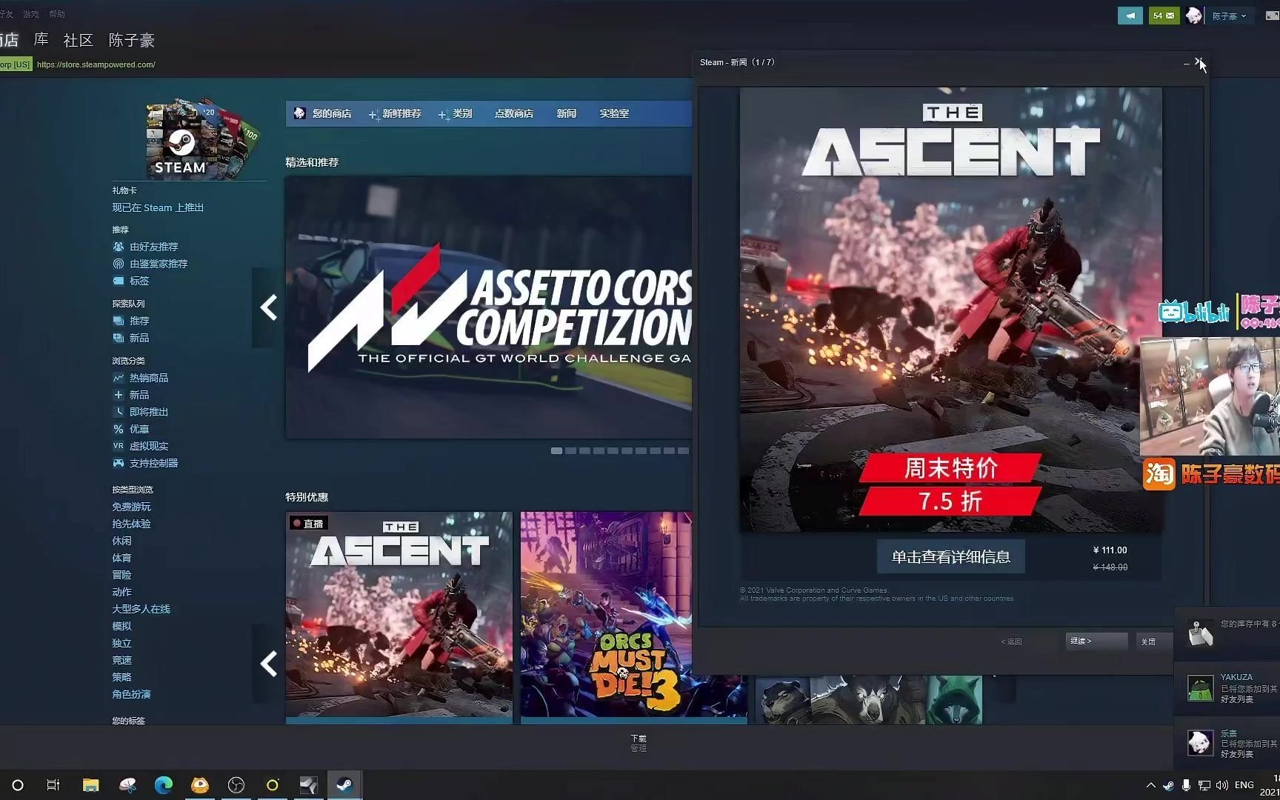Expand the 陈子豪 account dropdown
The height and width of the screenshot is (800, 1280).
[x=1230, y=16]
